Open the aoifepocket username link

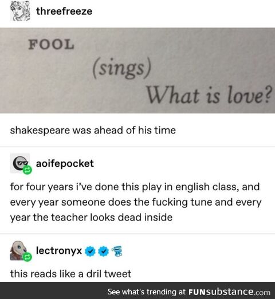pos(65,164)
